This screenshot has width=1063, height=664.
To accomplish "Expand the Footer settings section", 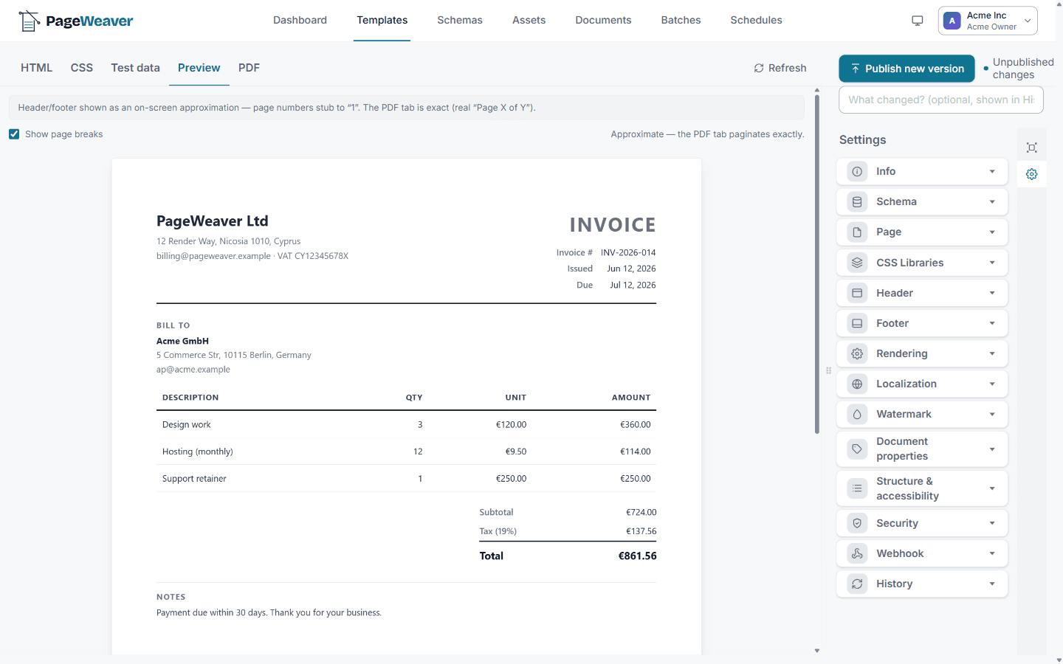I will click(922, 323).
